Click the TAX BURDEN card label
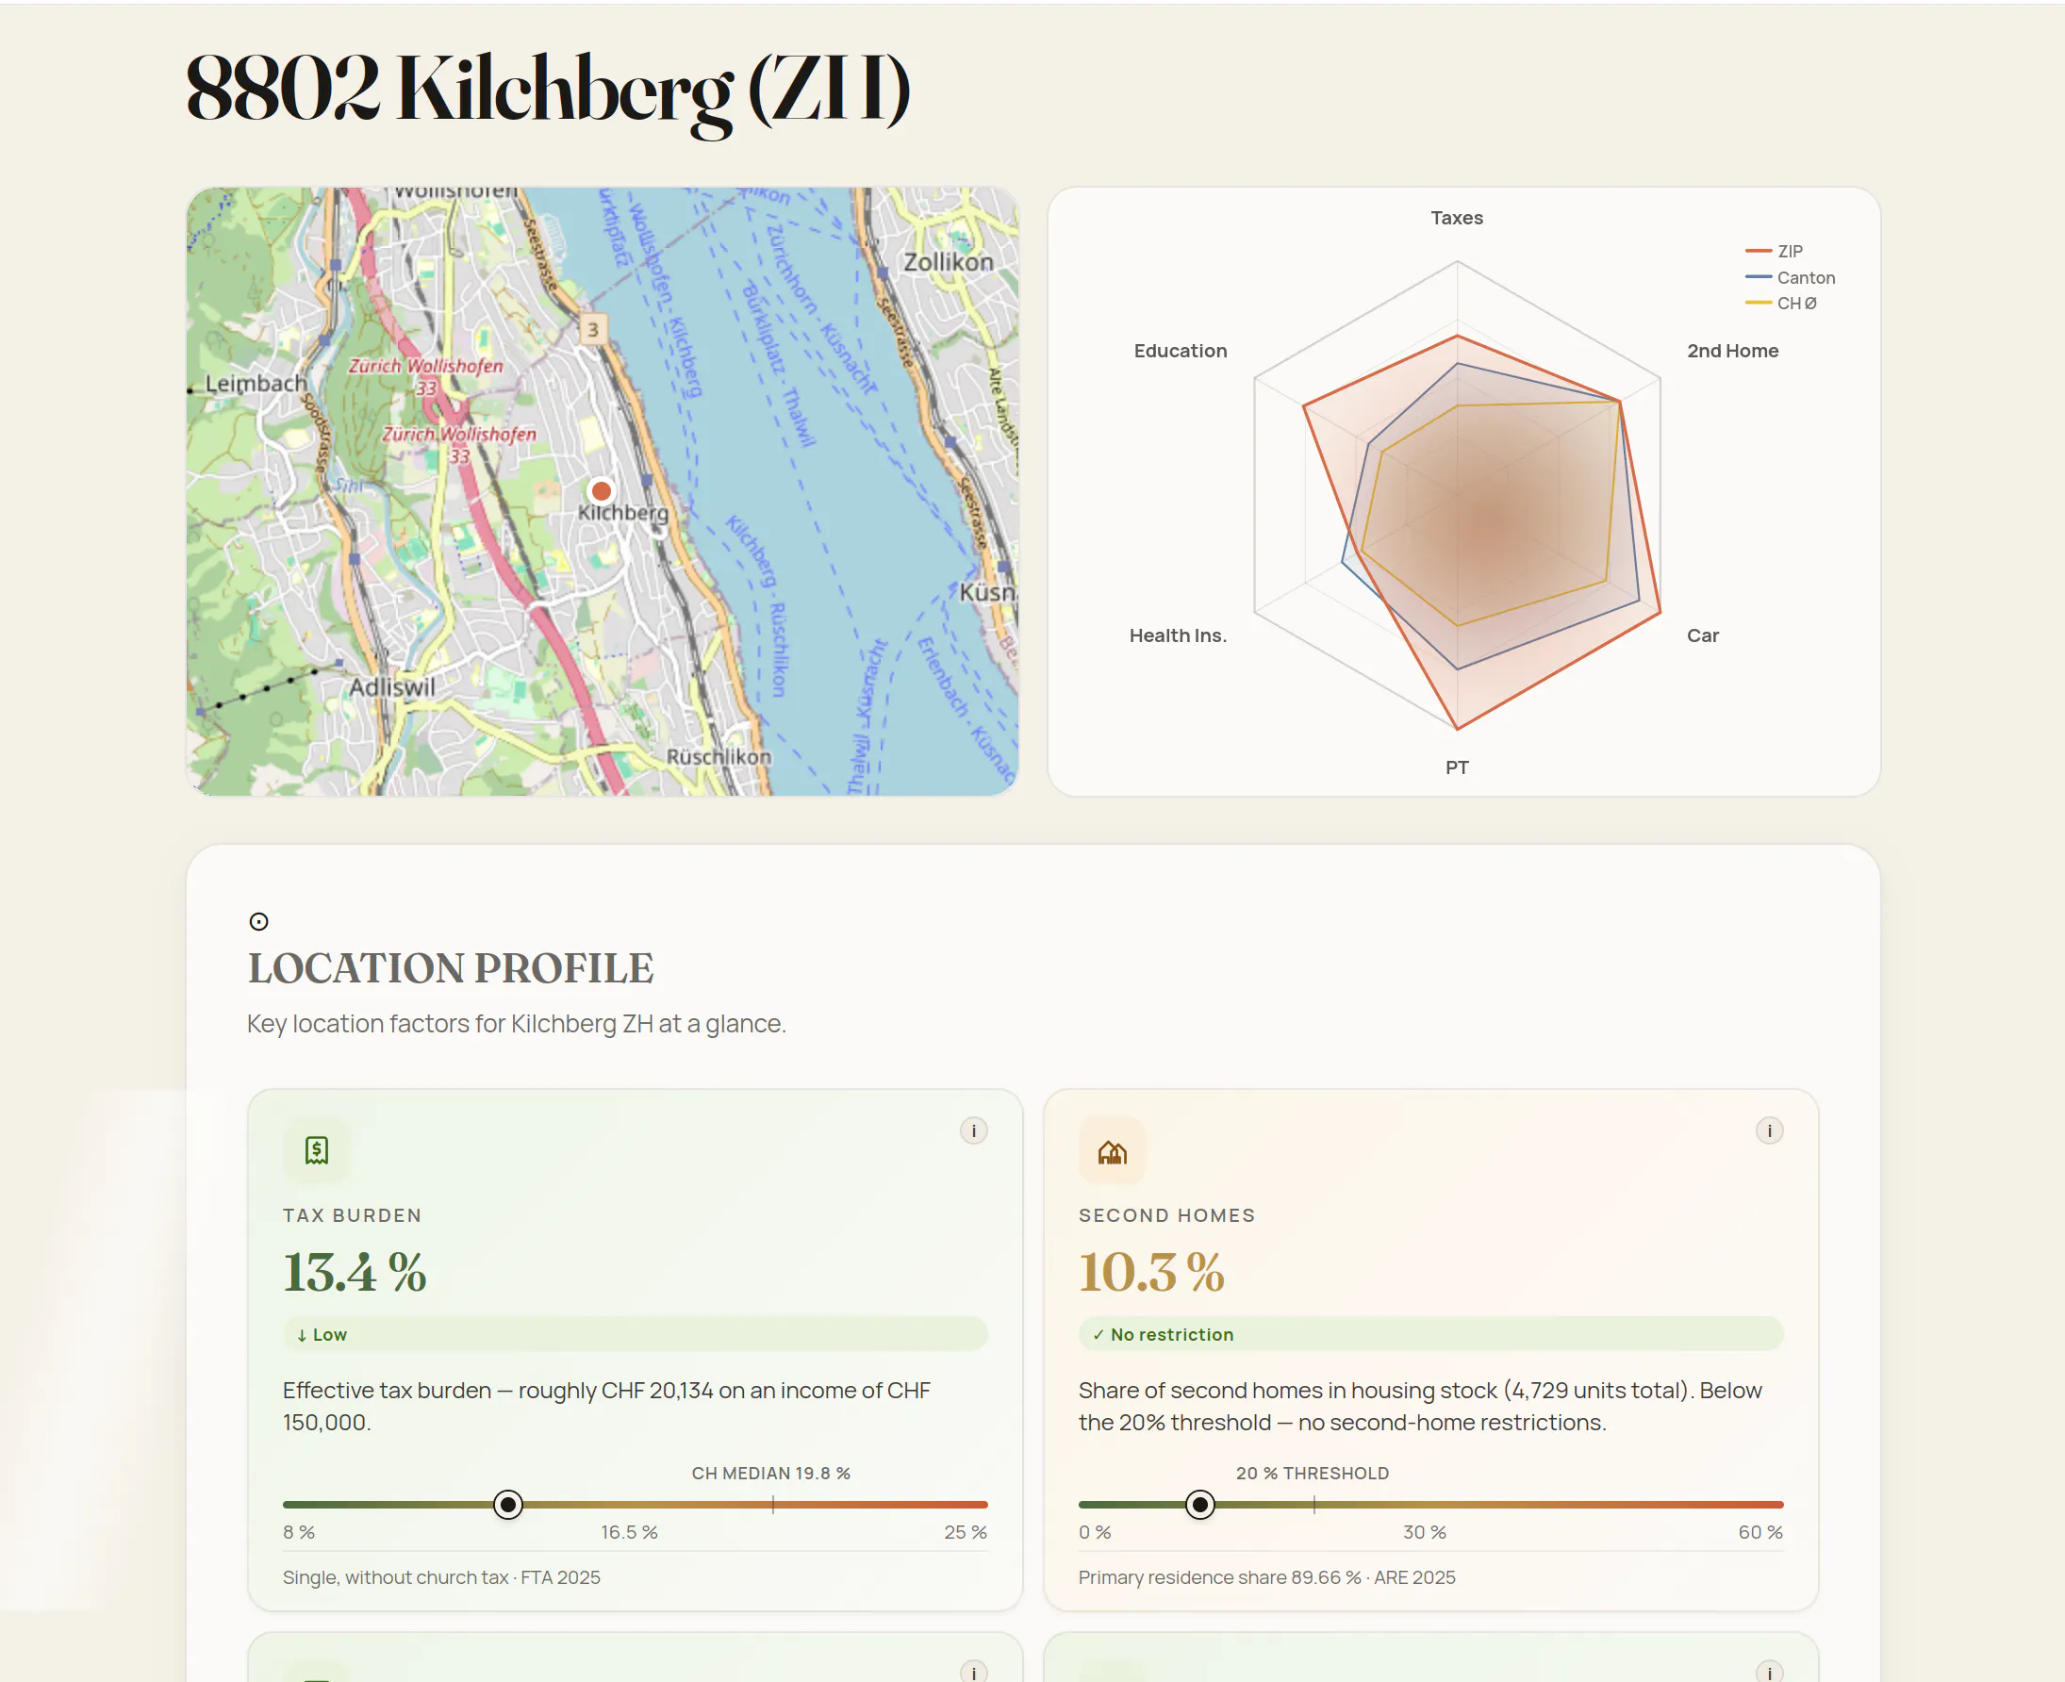The width and height of the screenshot is (2065, 1682). (352, 1215)
